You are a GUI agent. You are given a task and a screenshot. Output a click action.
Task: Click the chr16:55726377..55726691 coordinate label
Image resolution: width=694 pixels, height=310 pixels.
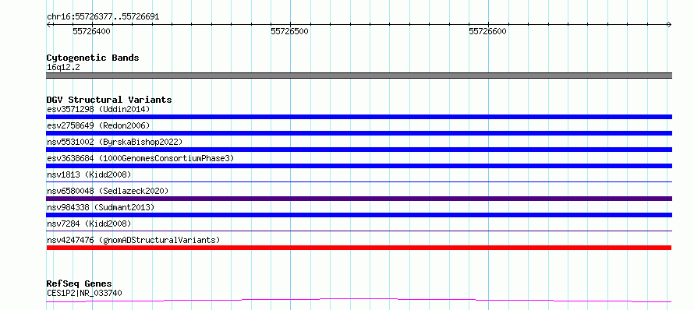tap(103, 17)
